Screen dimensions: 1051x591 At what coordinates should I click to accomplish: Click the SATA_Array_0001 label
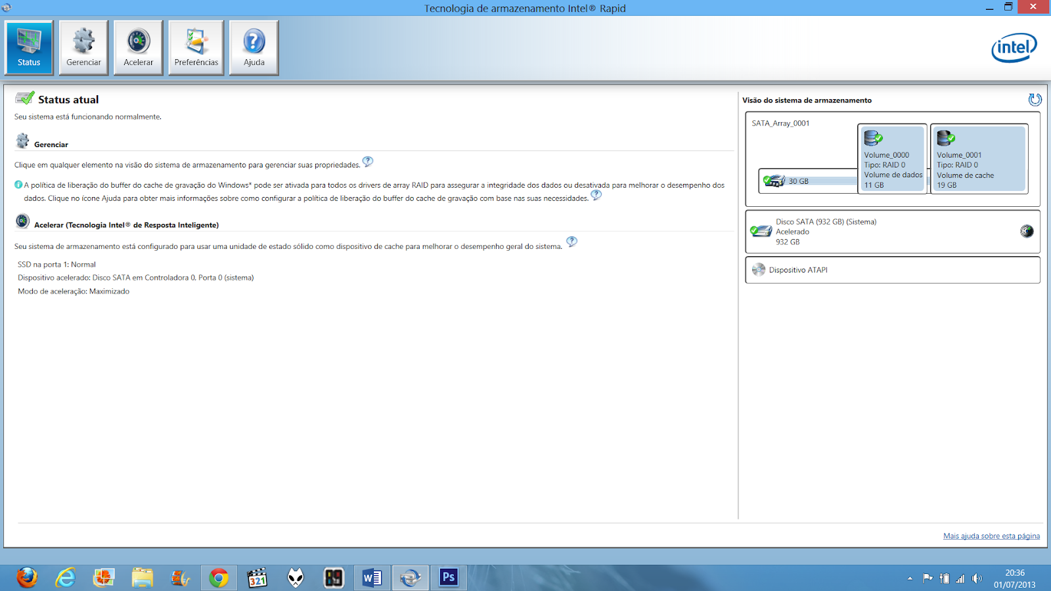[x=780, y=123]
